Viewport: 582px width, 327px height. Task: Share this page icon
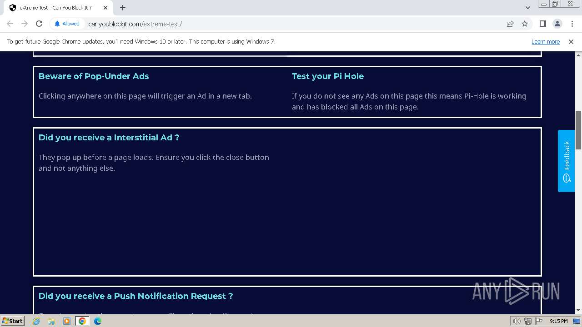(510, 24)
